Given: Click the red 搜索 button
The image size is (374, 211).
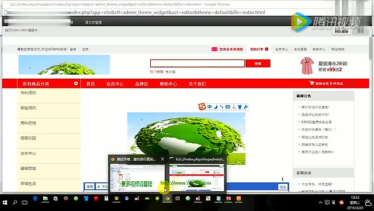Looking at the screenshot, I should [258, 64].
